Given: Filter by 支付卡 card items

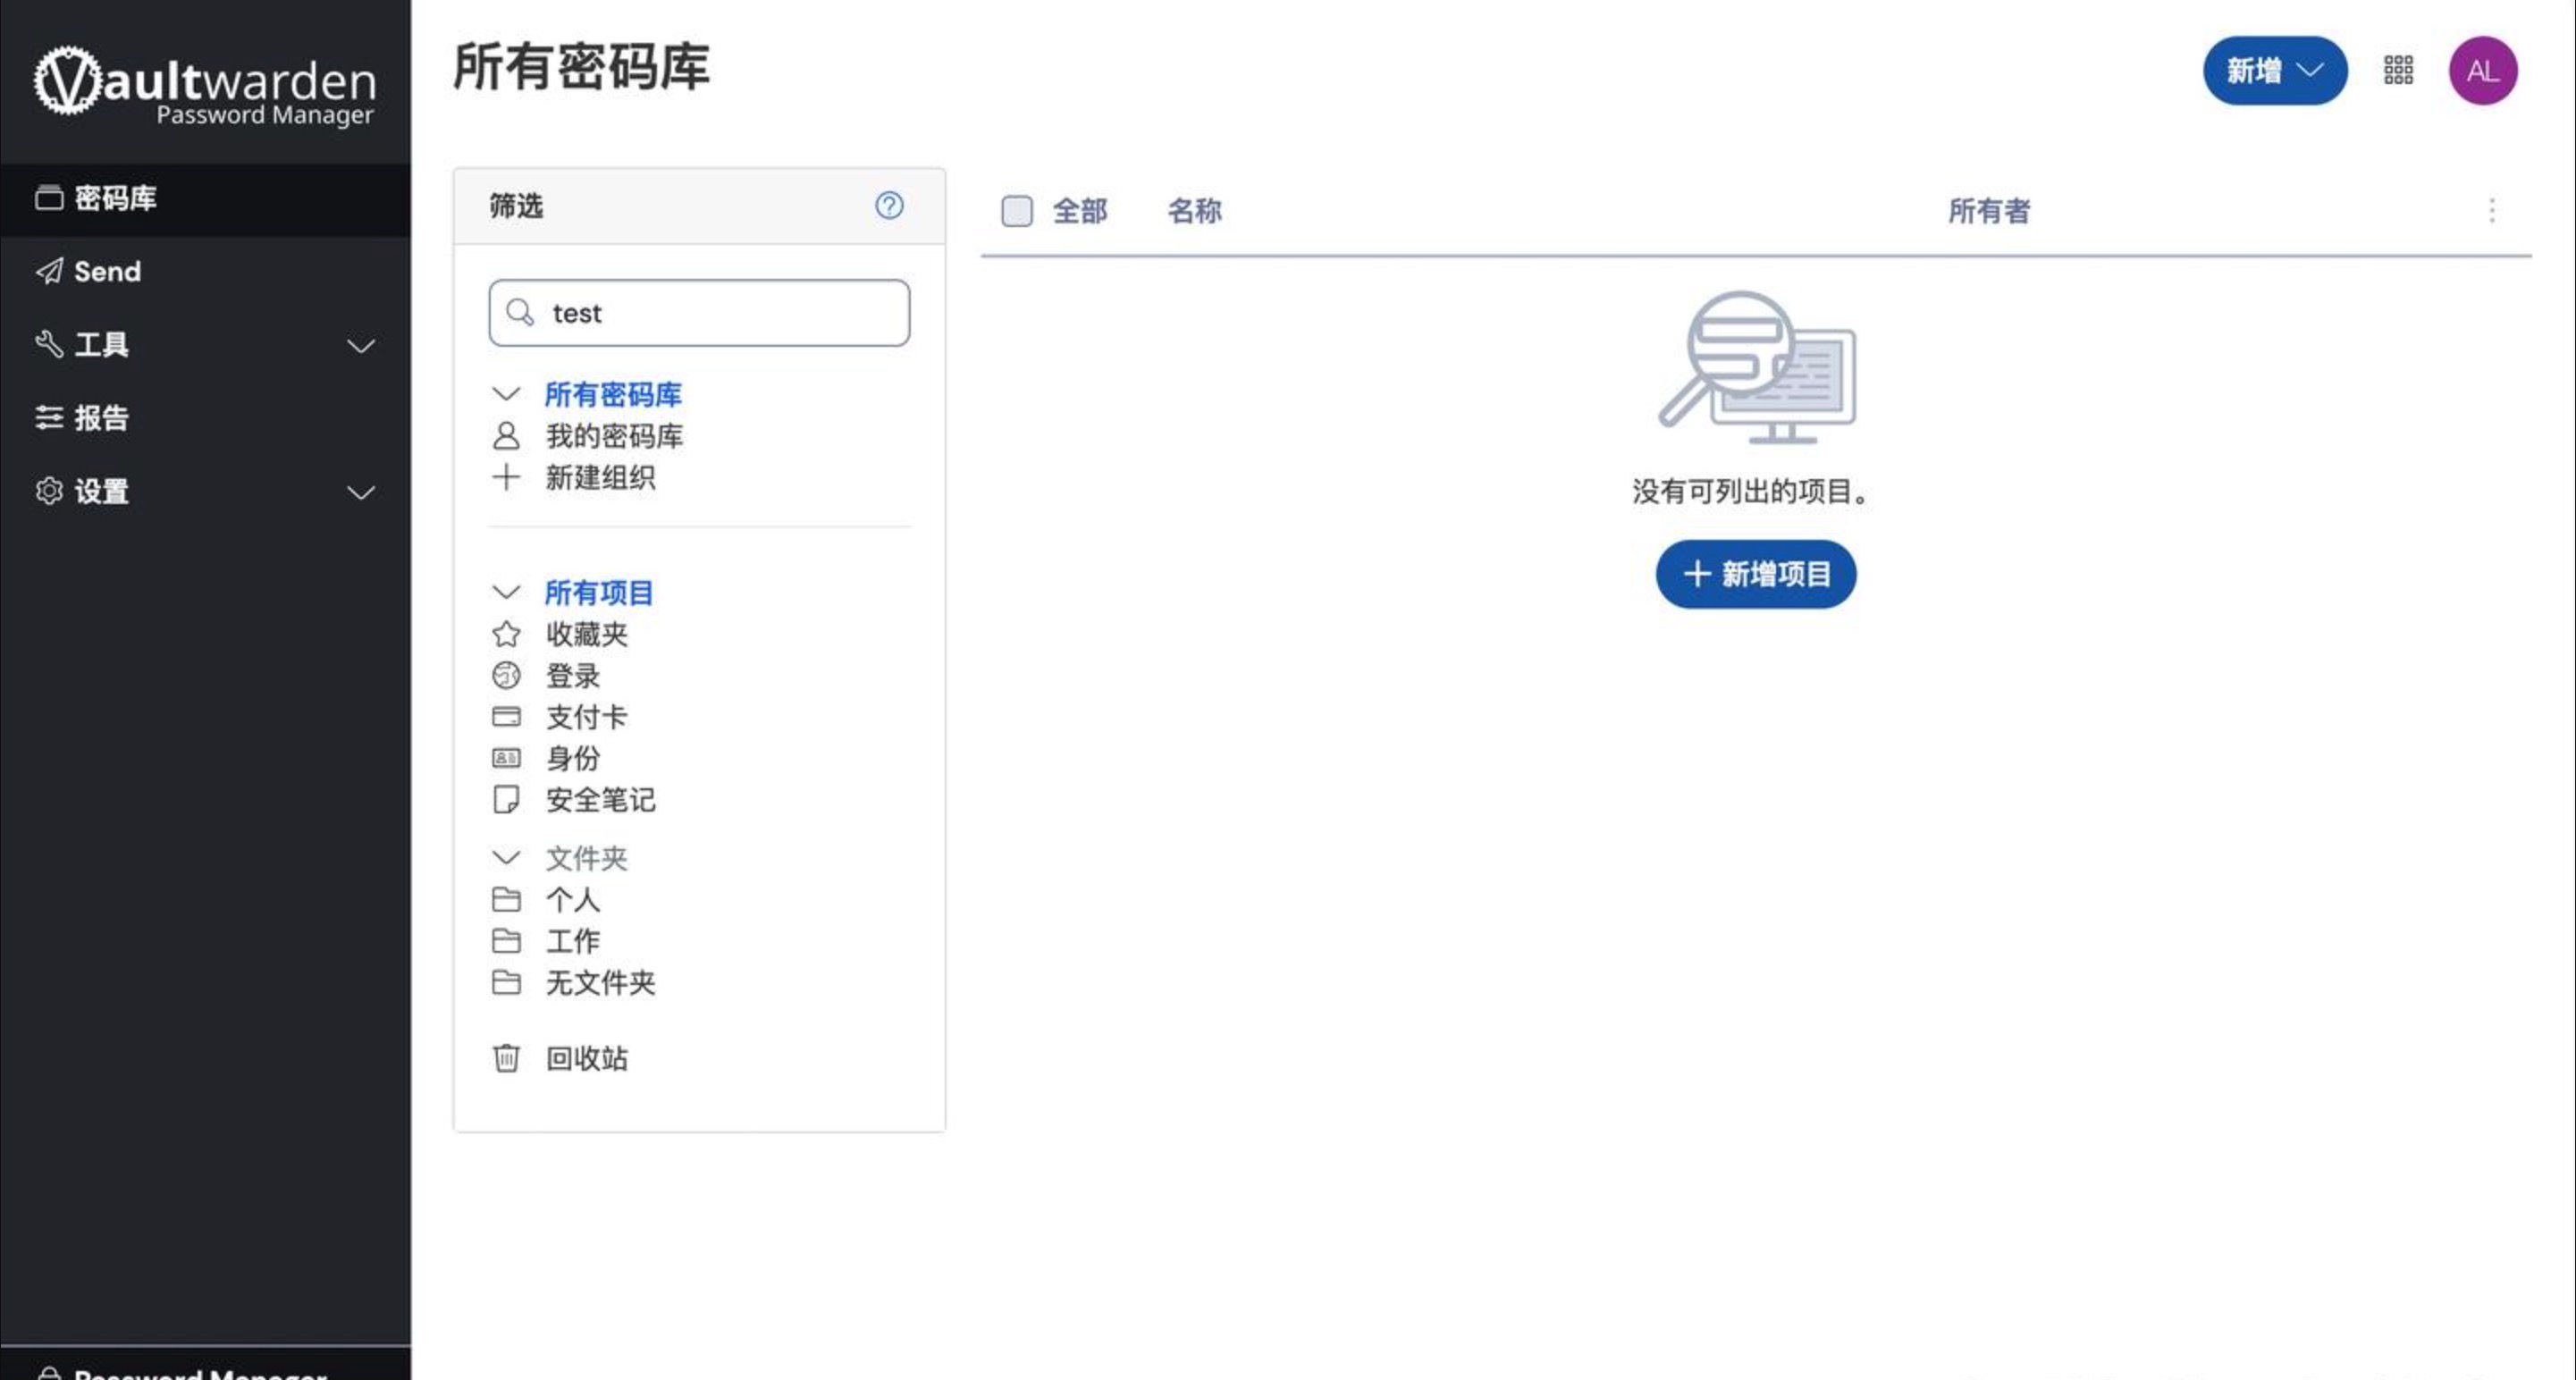Looking at the screenshot, I should coord(586,717).
